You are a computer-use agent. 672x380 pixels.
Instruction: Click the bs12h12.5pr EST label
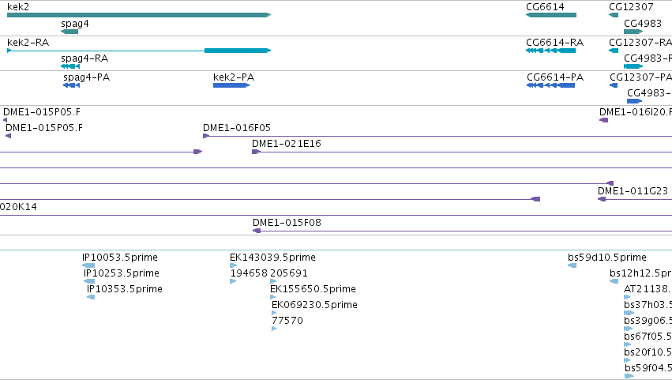(x=640, y=273)
